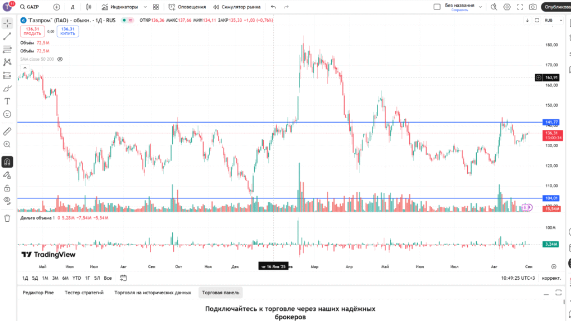
Task: Set the range to 5Д
Action: point(35,278)
